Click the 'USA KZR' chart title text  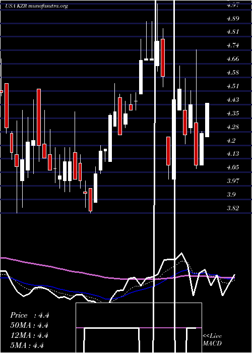pos(16,6)
